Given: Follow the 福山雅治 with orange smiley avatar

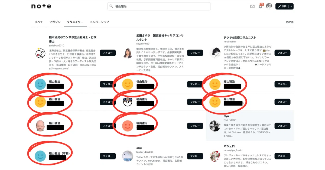Looking at the screenshot, I should tap(195, 126).
